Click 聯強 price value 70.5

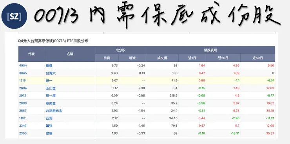(x=174, y=126)
